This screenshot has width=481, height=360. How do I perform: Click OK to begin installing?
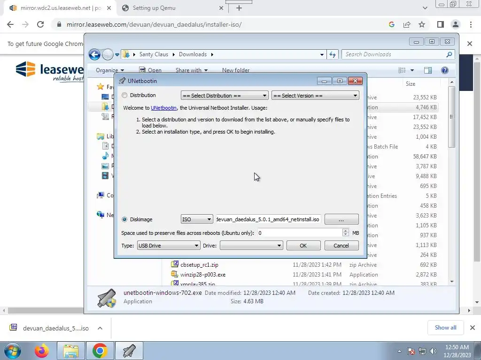click(x=303, y=246)
